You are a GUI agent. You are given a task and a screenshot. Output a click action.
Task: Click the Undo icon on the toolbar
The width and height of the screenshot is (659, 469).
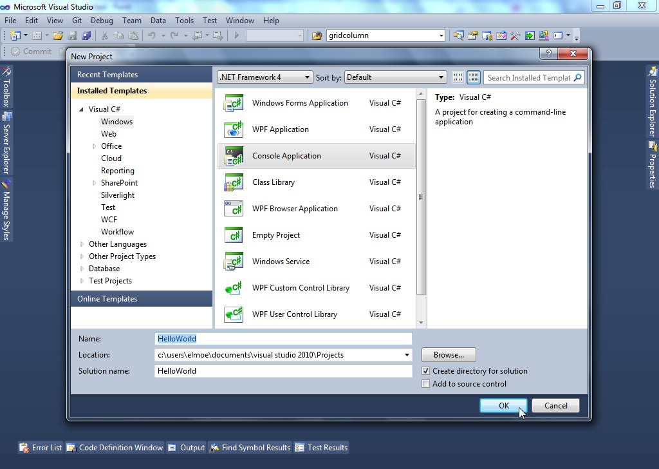click(152, 35)
